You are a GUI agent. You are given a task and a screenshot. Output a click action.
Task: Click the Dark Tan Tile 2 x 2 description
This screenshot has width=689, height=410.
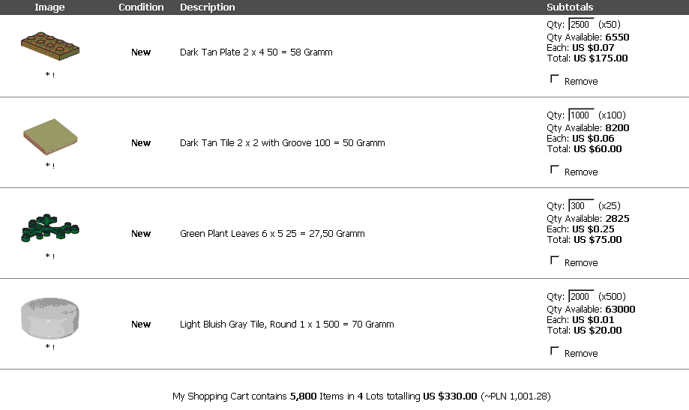pyautogui.click(x=282, y=143)
